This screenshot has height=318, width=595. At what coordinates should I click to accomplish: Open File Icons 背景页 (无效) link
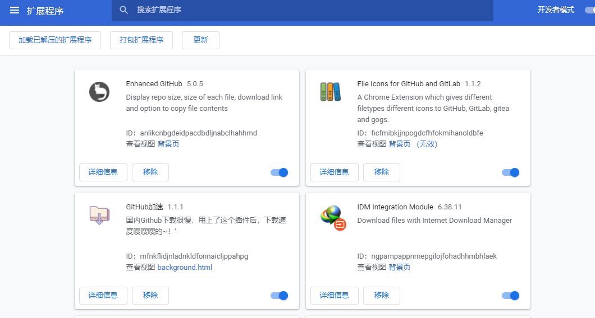(x=413, y=144)
